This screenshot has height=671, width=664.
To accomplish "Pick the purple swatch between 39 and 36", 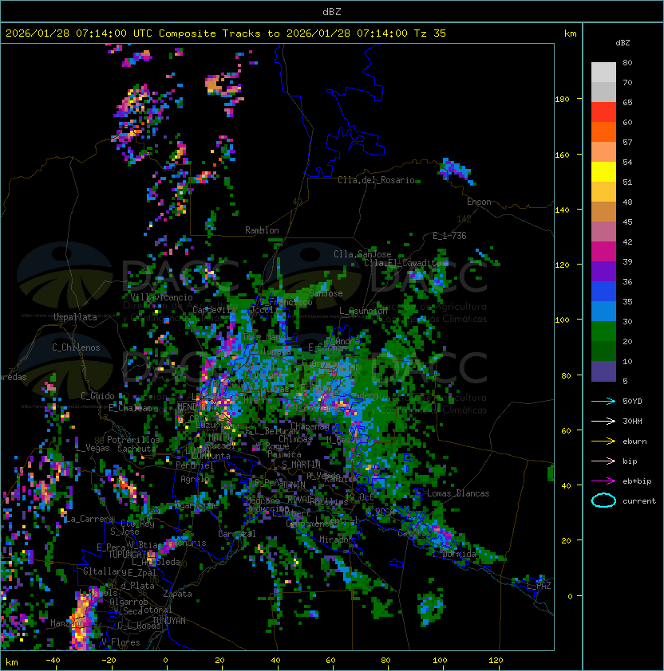I will point(603,271).
